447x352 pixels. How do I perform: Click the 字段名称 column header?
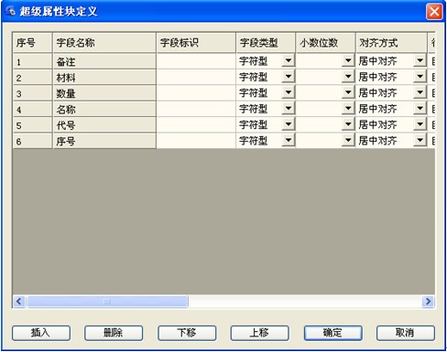coord(104,43)
